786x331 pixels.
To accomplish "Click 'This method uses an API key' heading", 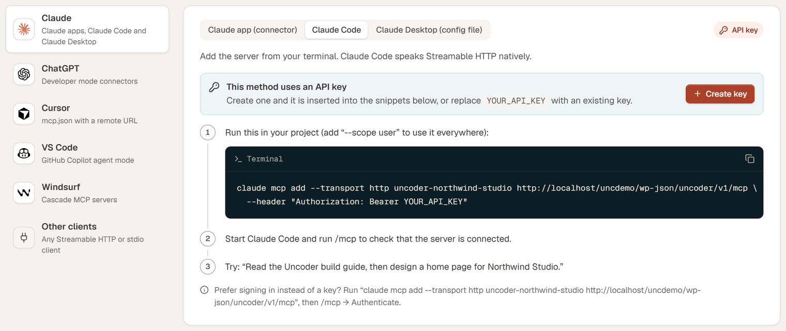I will click(286, 87).
